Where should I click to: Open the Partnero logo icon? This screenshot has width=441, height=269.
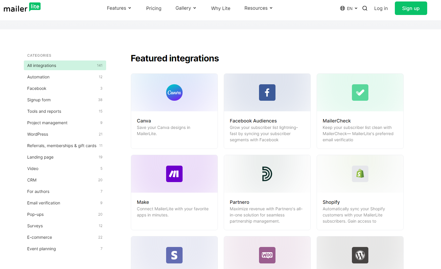(267, 174)
